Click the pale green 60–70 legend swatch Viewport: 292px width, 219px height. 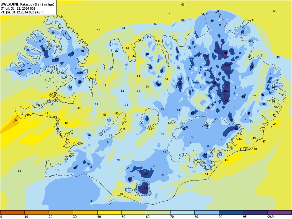click(x=158, y=213)
